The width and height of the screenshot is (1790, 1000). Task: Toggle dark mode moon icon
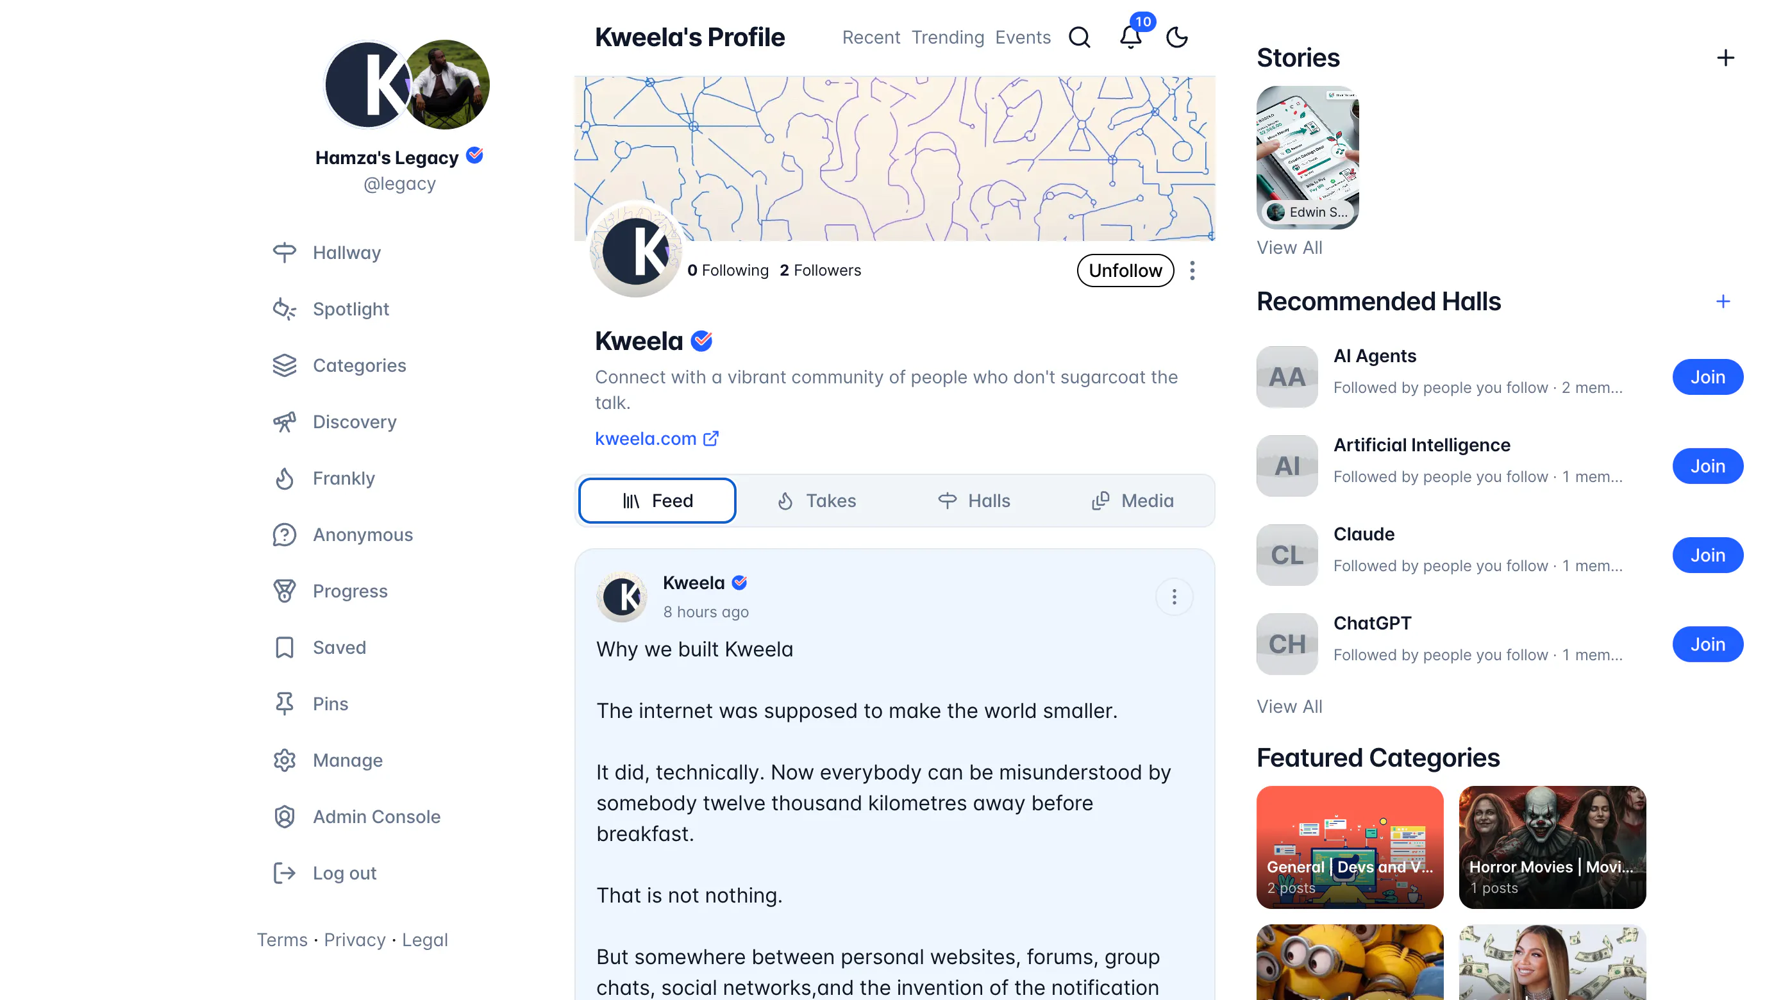1176,37
